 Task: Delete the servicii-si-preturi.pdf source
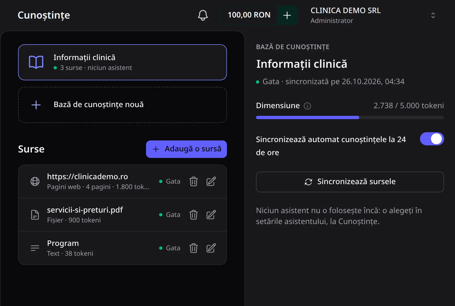pos(194,215)
